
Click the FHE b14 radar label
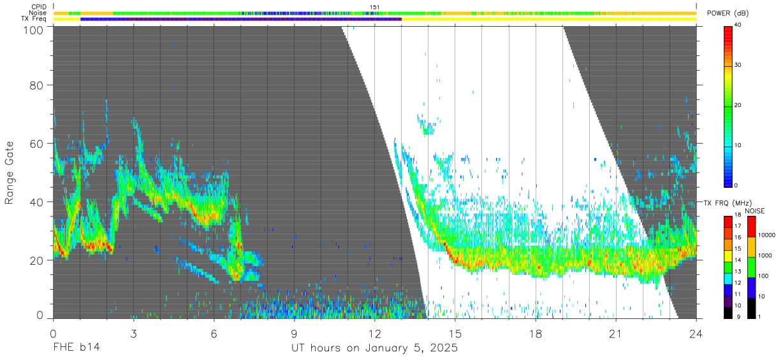click(x=76, y=348)
